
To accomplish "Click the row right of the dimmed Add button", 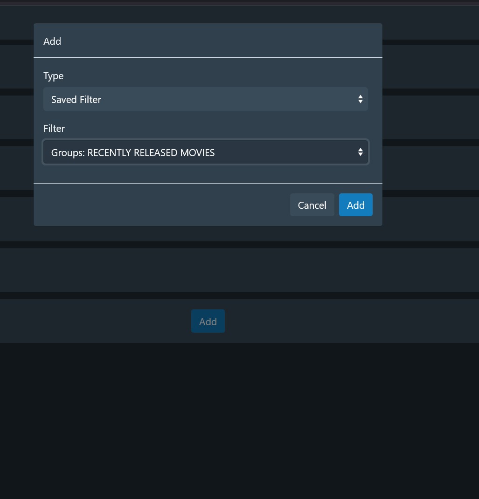I will 350,321.
